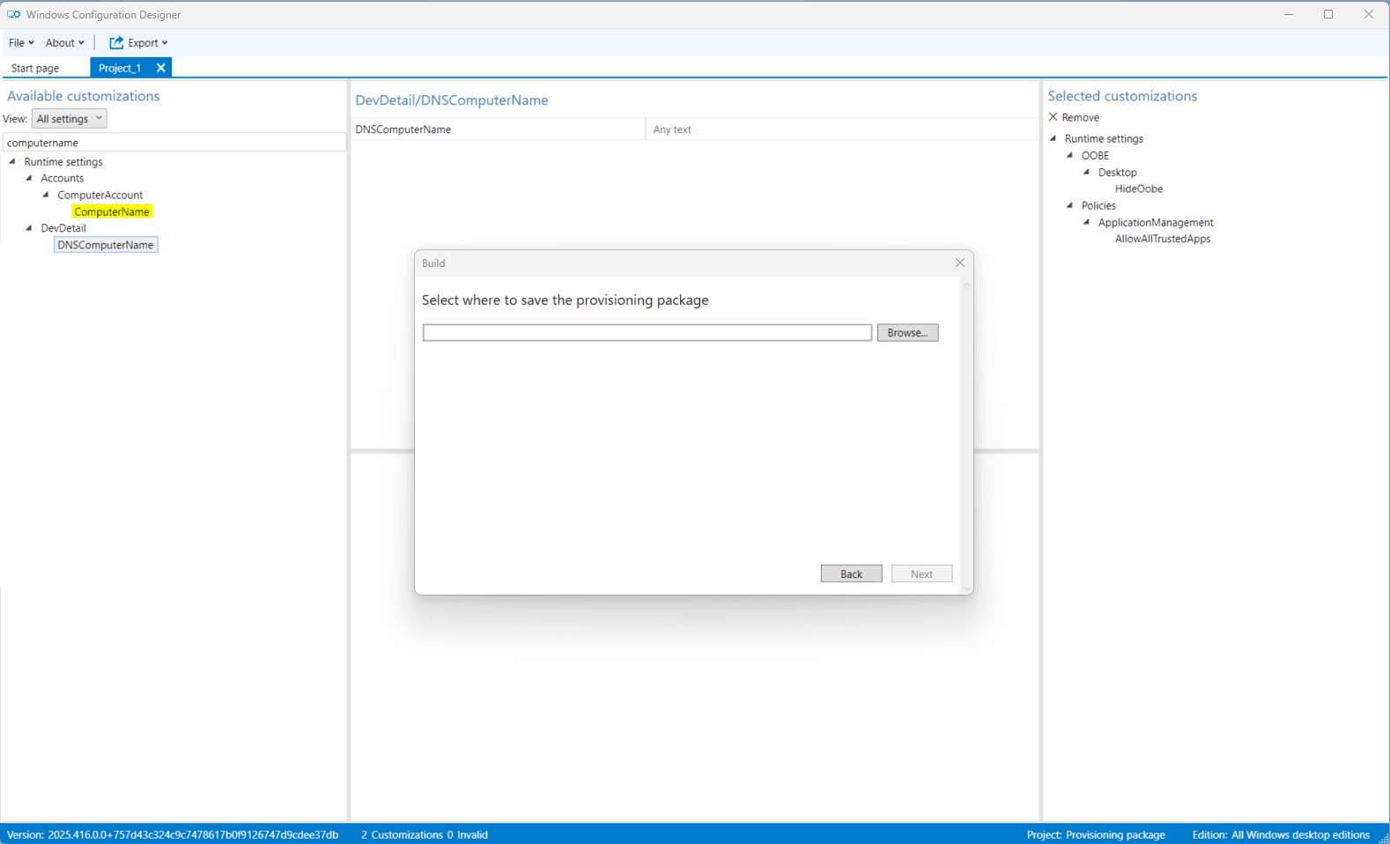Click the Build dialog scrollbar
This screenshot has width=1390, height=844.
tap(966, 435)
